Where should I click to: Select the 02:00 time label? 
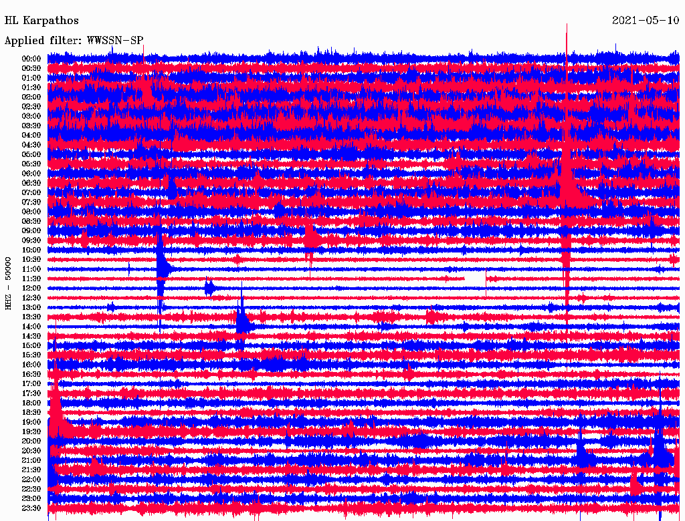31,98
